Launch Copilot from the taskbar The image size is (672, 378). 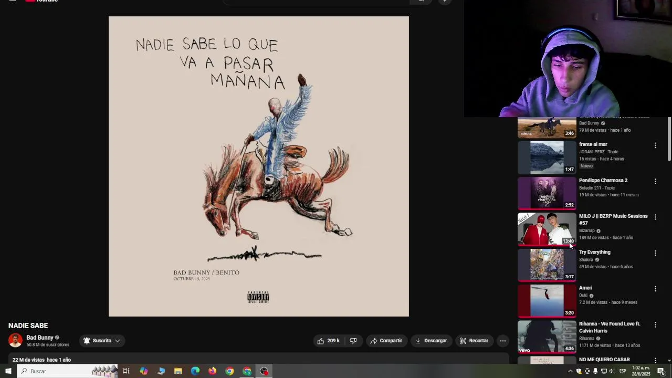143,371
